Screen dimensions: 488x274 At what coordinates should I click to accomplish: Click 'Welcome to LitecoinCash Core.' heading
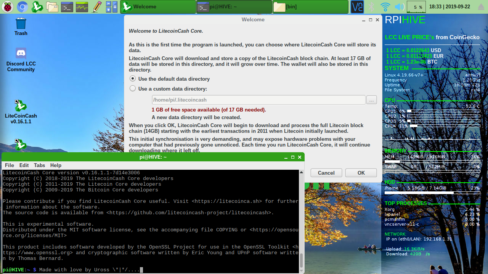166,31
